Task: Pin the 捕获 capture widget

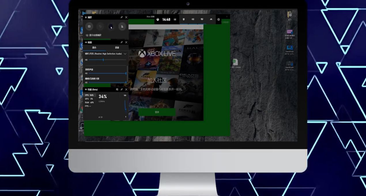Action: coord(122,17)
